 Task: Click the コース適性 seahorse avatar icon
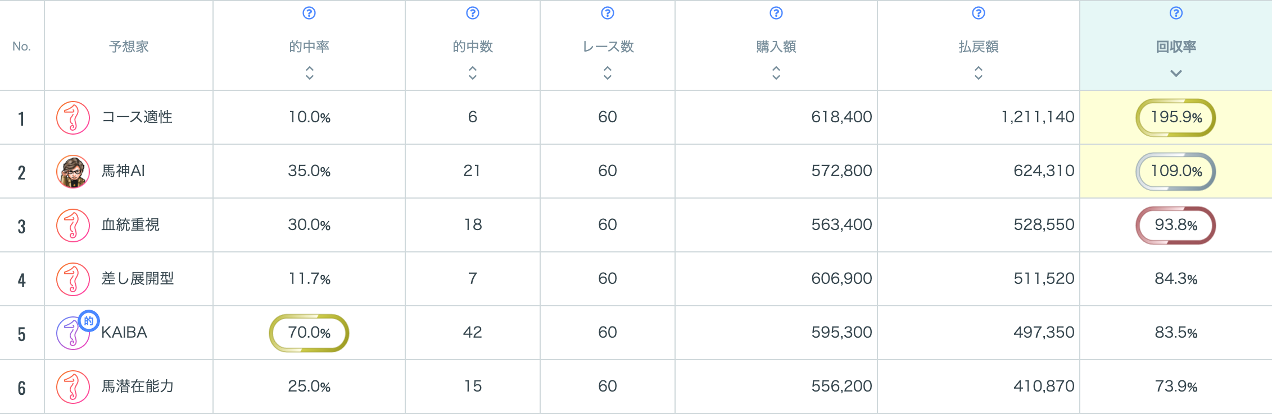tap(73, 118)
